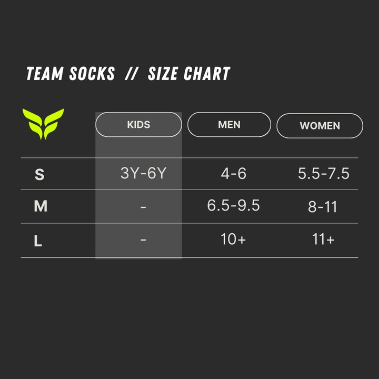Select the M size row label
This screenshot has width=379, height=379.
(41, 206)
